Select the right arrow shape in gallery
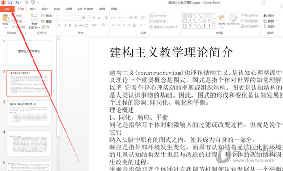 [205, 21]
